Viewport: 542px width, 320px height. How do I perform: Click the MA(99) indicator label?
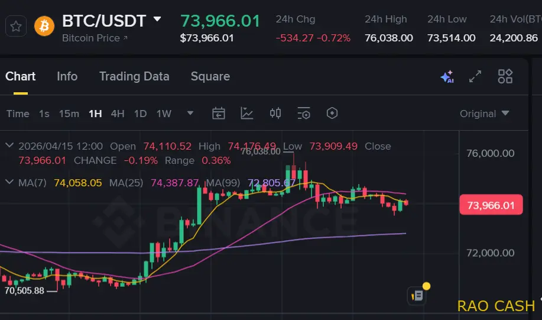pos(223,183)
